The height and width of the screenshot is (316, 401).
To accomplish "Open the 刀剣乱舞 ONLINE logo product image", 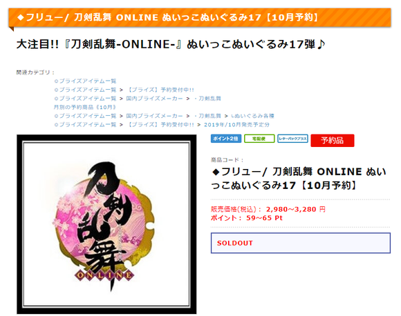I will 106,224.
